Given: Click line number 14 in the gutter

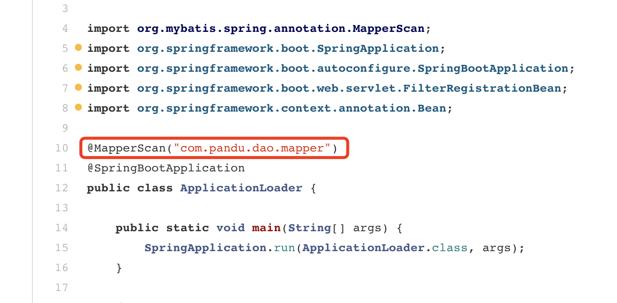Looking at the screenshot, I should point(61,228).
